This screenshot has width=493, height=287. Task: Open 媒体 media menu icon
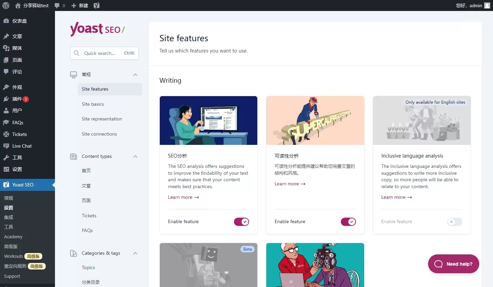[6, 48]
